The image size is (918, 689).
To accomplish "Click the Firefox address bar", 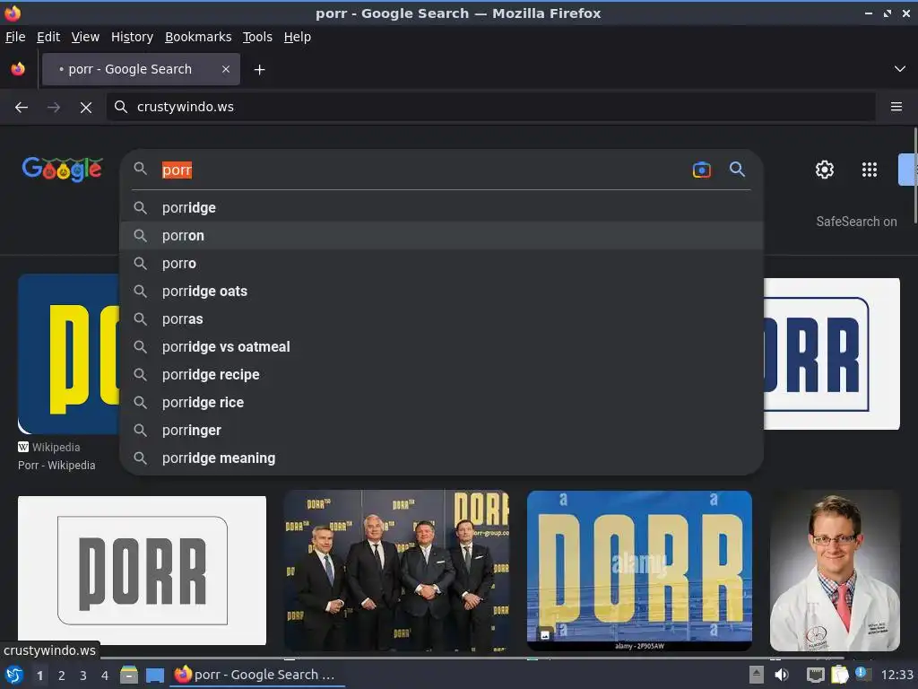I will coord(490,107).
